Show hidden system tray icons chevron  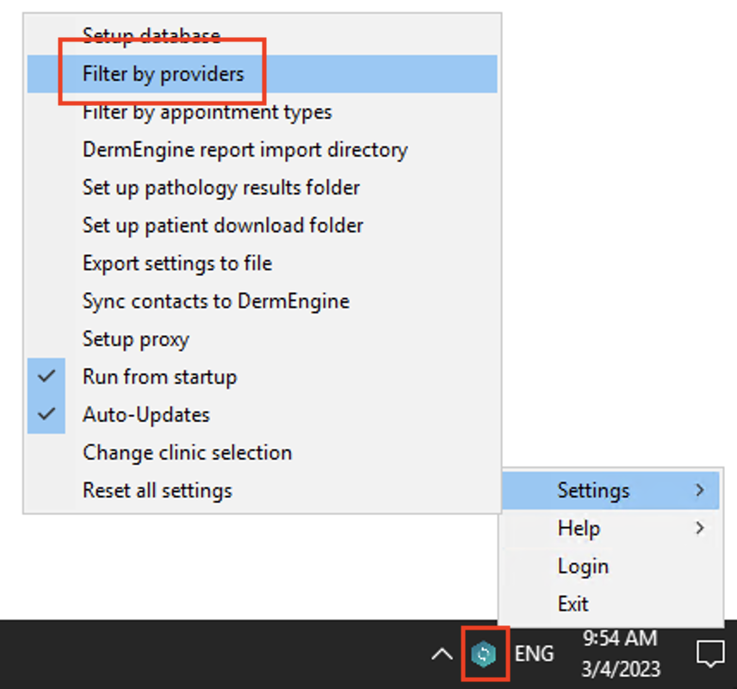[x=441, y=655]
